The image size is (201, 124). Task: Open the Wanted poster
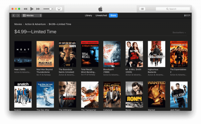157,95
